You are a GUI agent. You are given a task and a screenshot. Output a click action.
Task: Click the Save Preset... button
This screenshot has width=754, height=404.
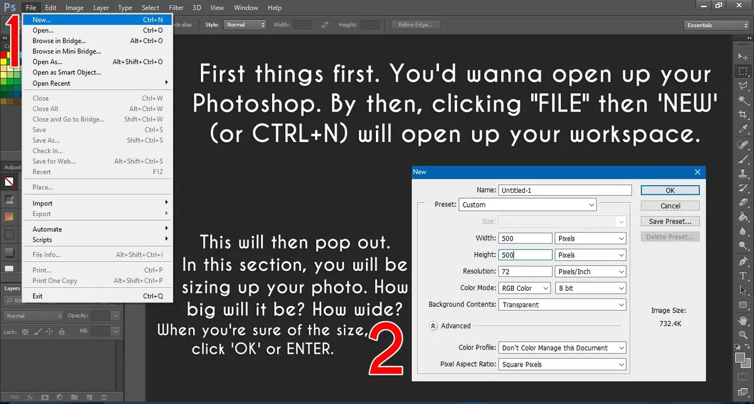[670, 221]
